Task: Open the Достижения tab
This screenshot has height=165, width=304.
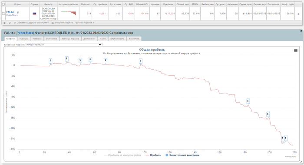Action: click(89, 39)
